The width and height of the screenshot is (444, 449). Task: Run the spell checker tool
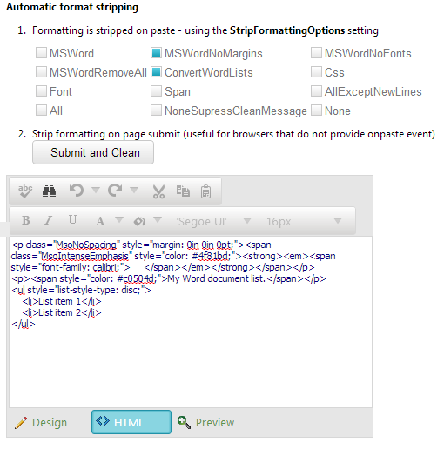point(25,191)
